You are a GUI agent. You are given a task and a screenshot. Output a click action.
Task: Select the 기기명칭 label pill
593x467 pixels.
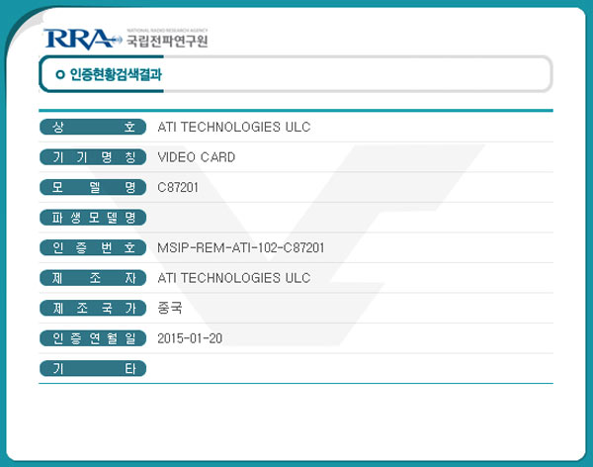click(x=93, y=157)
